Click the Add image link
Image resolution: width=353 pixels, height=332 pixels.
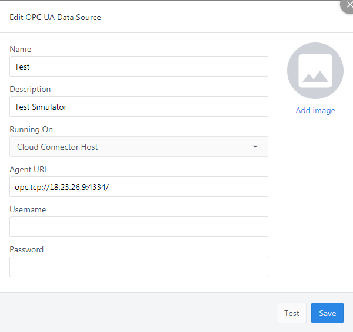(315, 111)
